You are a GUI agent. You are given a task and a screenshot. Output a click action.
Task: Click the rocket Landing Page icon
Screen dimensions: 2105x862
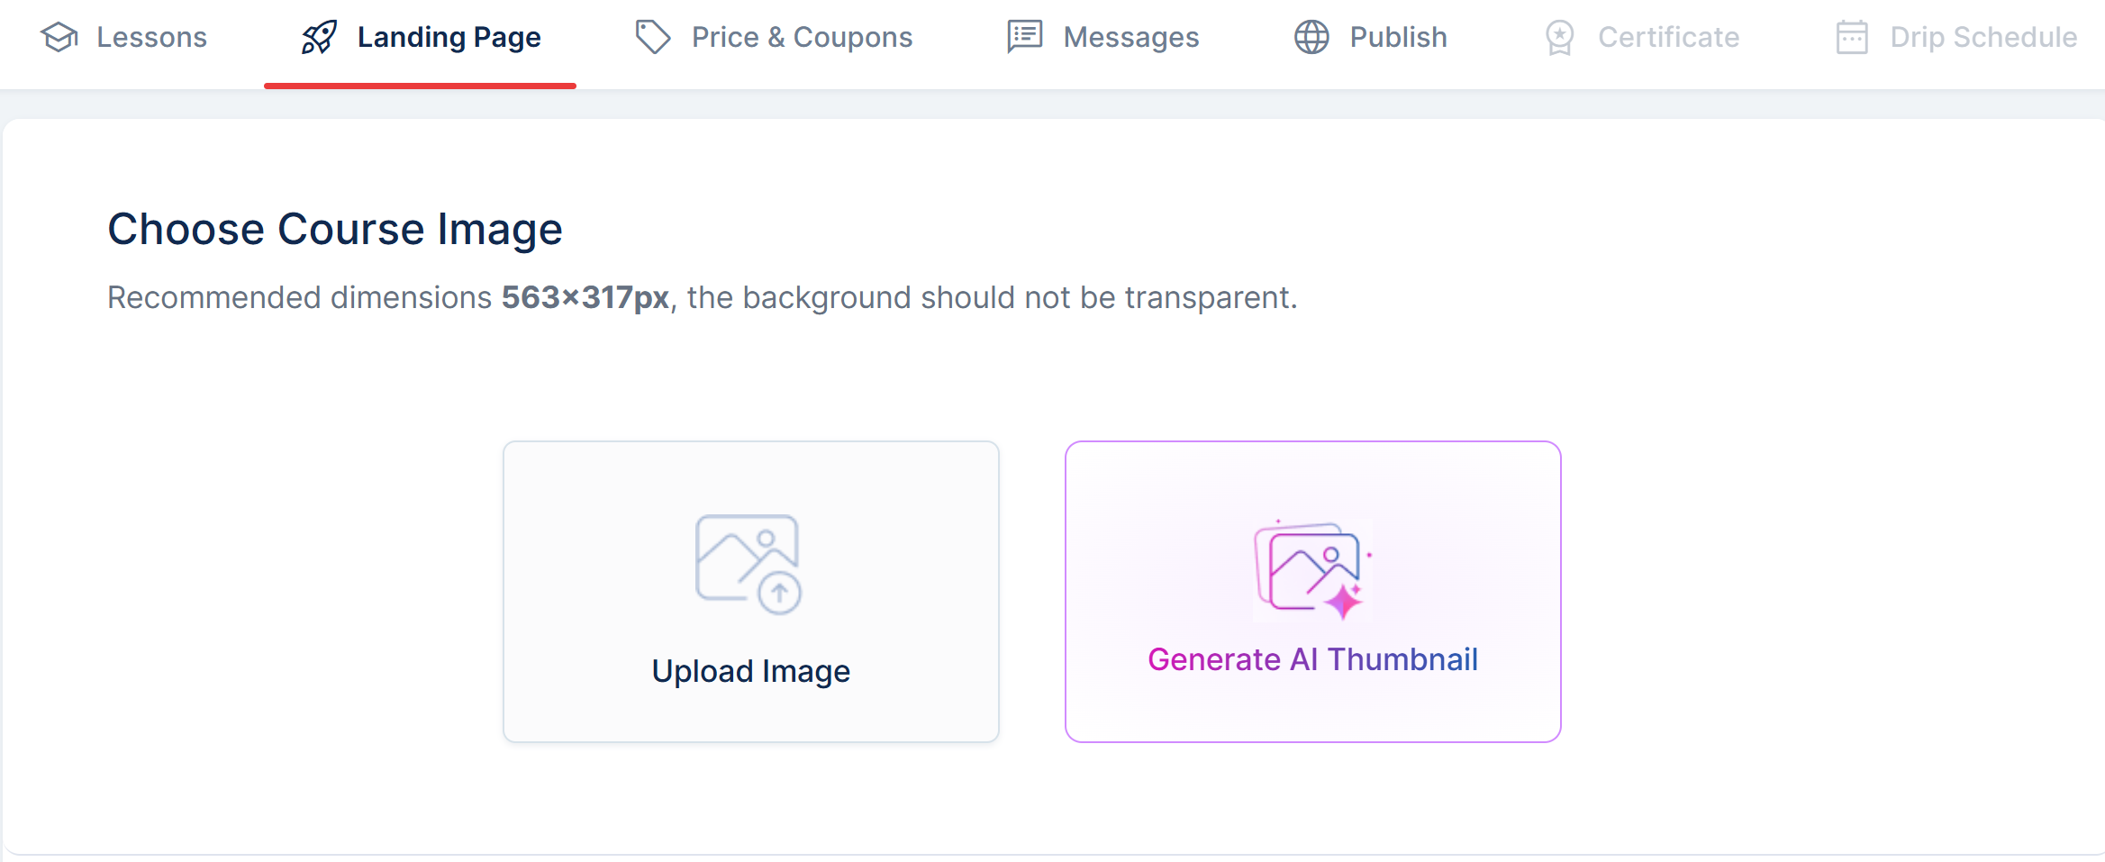pyautogui.click(x=319, y=37)
